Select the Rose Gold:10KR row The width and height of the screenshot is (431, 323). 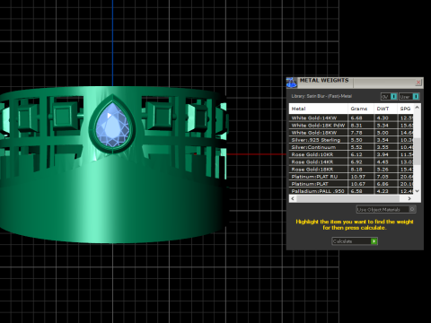click(351, 154)
